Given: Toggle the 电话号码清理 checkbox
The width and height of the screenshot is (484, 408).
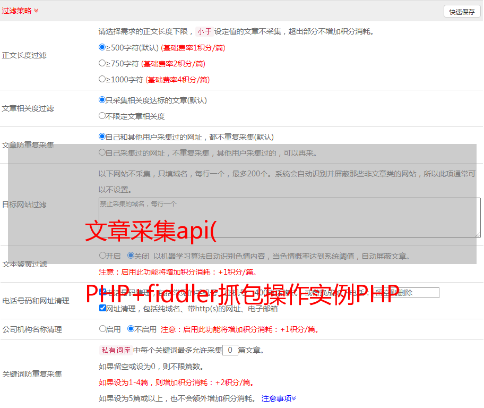Looking at the screenshot, I should point(103,292).
